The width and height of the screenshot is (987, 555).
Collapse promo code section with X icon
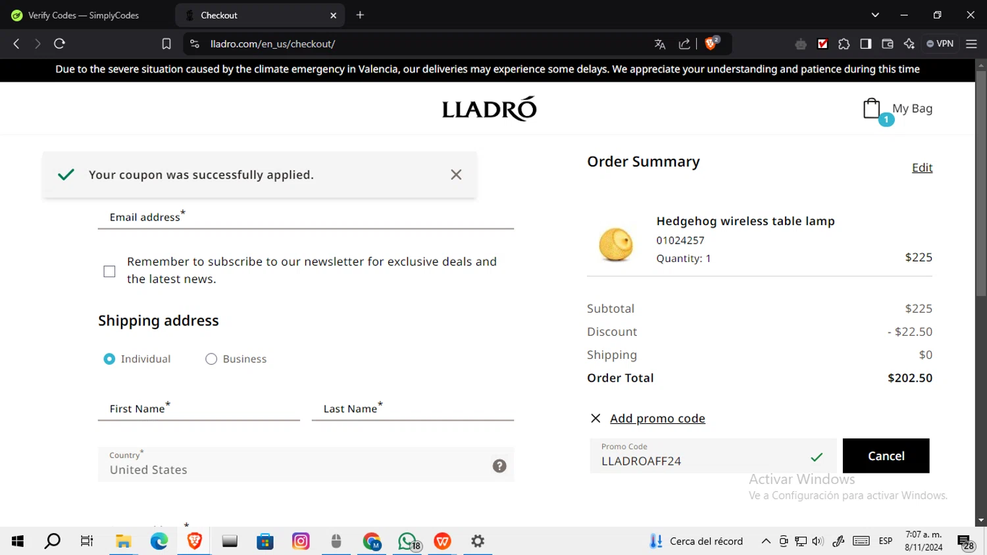click(595, 419)
